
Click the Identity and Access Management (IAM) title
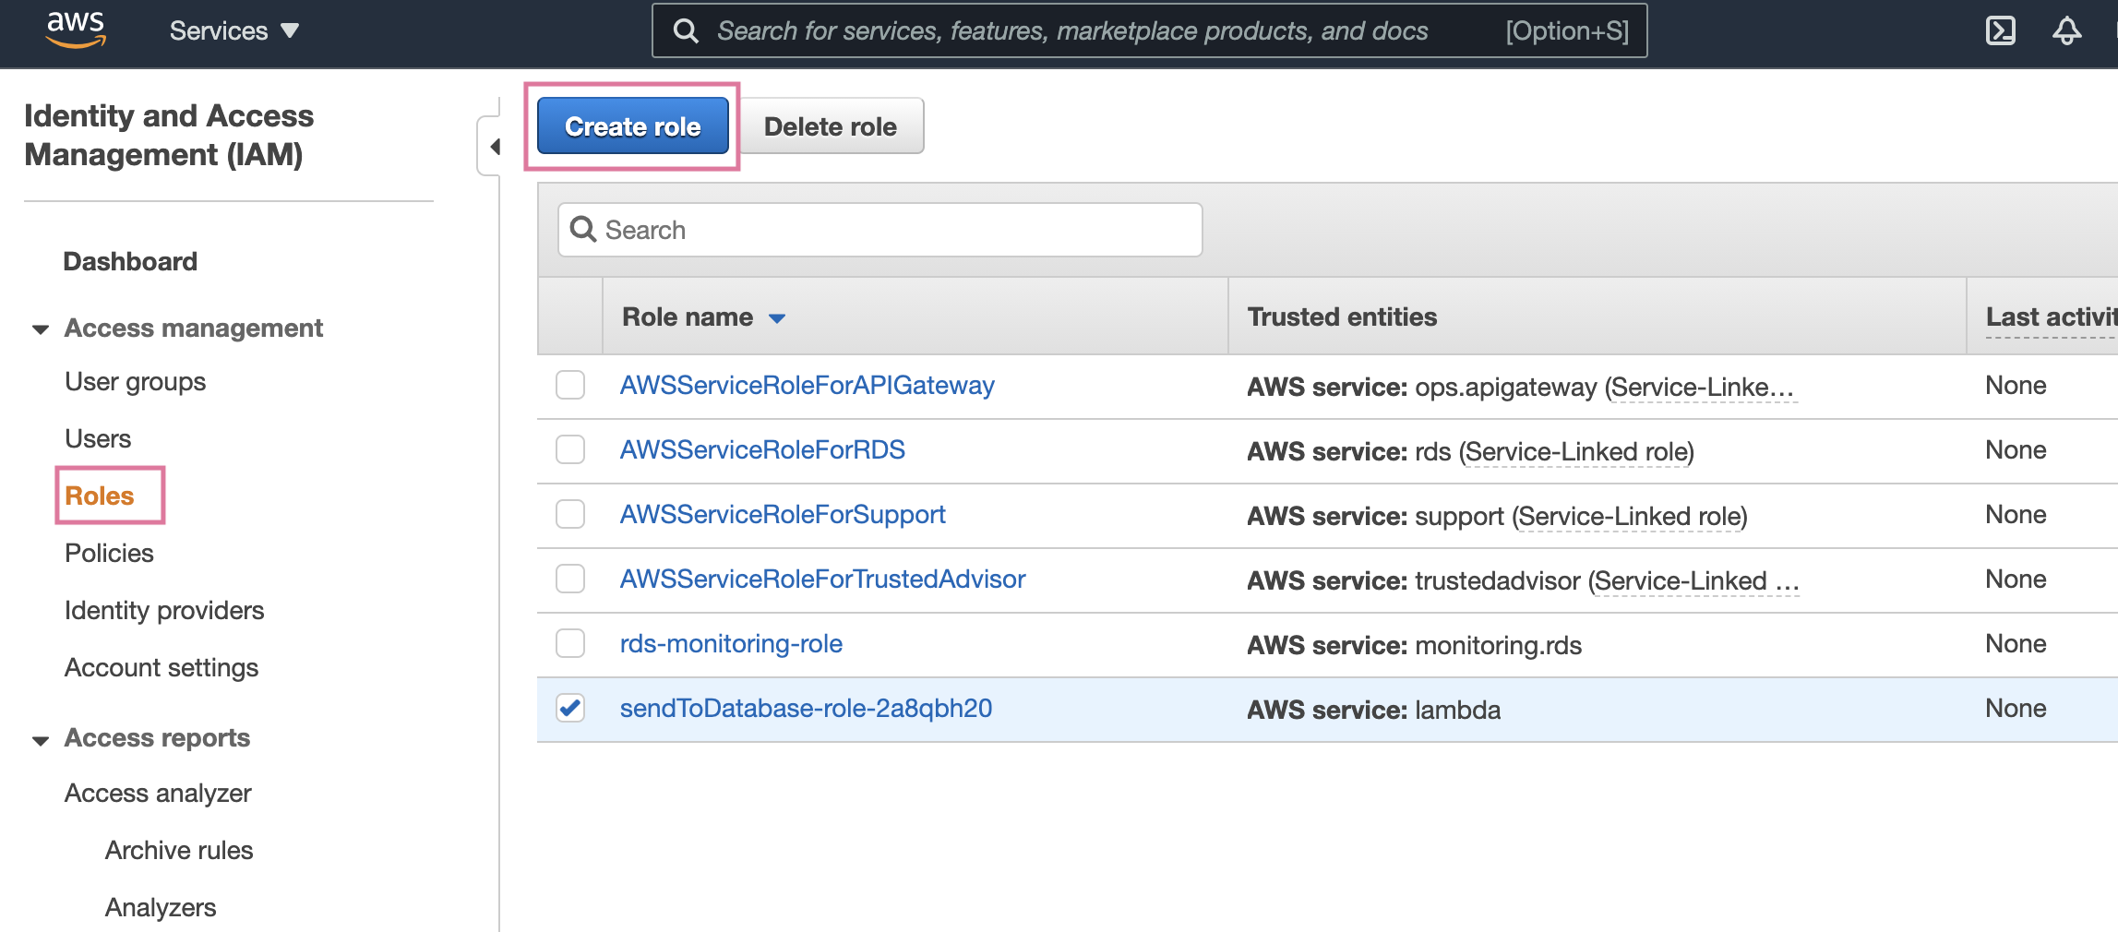[169, 135]
